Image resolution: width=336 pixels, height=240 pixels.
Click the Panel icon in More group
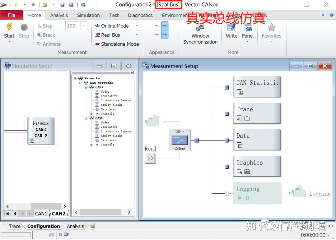click(248, 28)
